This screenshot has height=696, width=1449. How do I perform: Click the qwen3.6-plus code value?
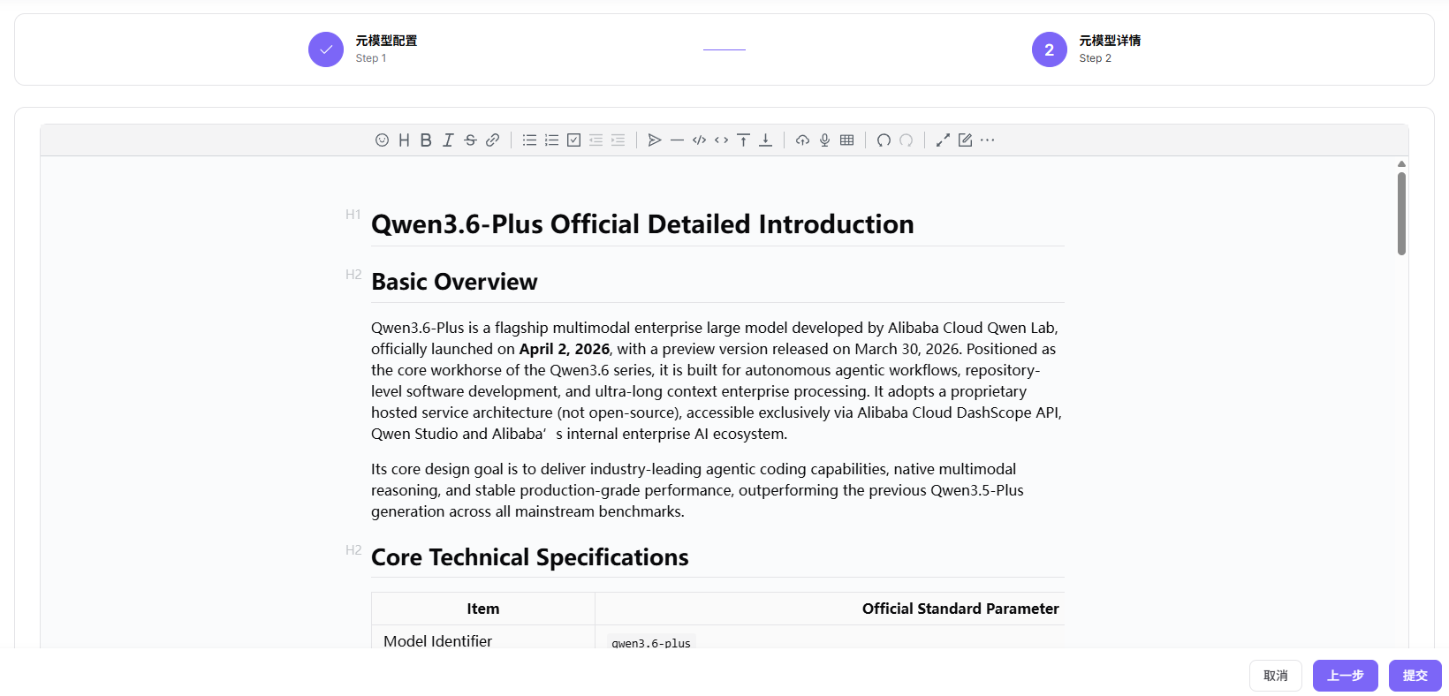pos(651,642)
